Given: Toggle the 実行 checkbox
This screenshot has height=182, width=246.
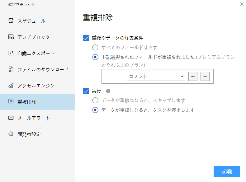Looking at the screenshot, I should 86,91.
